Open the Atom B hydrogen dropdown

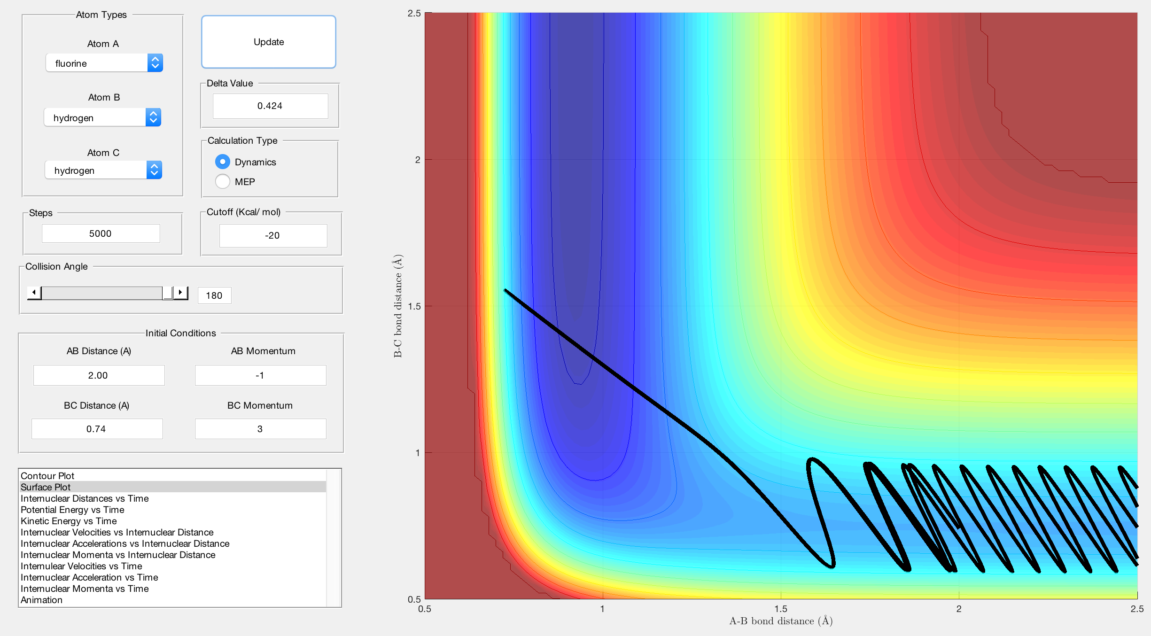102,117
